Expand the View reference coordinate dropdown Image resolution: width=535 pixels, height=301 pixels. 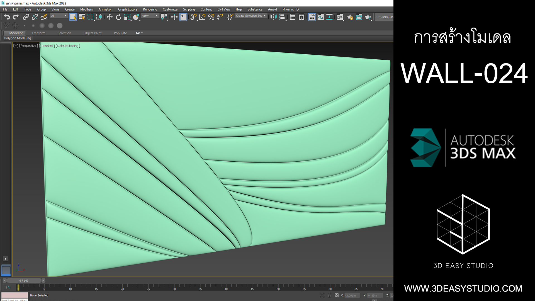coord(150,16)
